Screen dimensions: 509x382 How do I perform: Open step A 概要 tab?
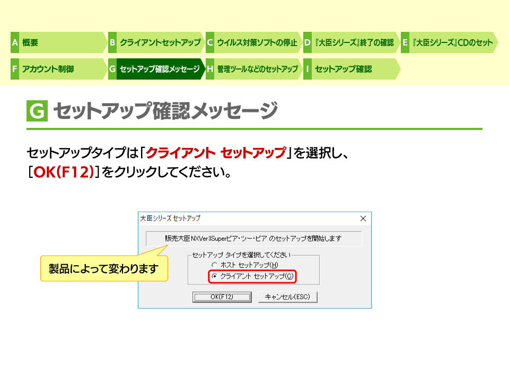point(58,42)
